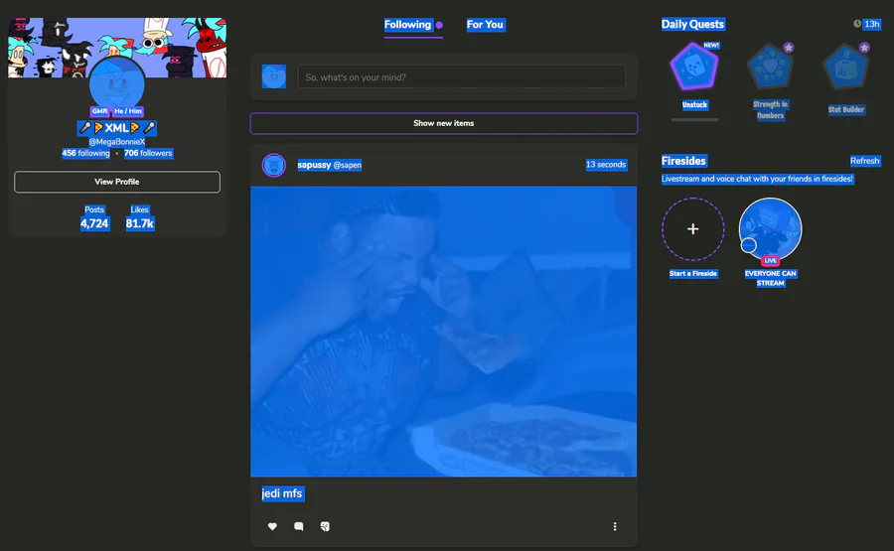Click the profile avatar in the sidebar
This screenshot has height=551, width=894.
[x=117, y=84]
